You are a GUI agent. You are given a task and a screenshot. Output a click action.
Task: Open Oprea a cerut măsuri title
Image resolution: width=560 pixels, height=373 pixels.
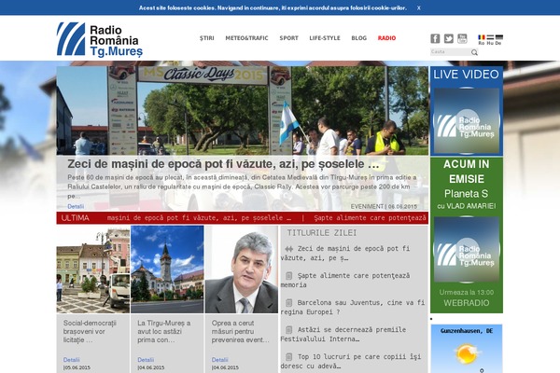coord(241,331)
